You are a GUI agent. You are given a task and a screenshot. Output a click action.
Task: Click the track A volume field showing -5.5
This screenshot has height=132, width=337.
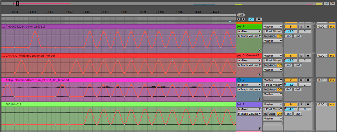[291, 31]
